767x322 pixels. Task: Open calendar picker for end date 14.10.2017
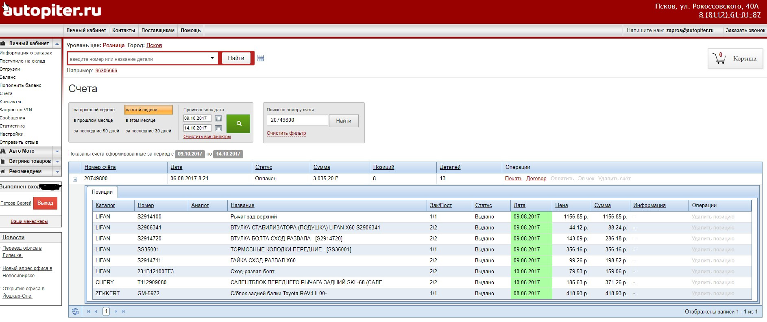pos(218,128)
